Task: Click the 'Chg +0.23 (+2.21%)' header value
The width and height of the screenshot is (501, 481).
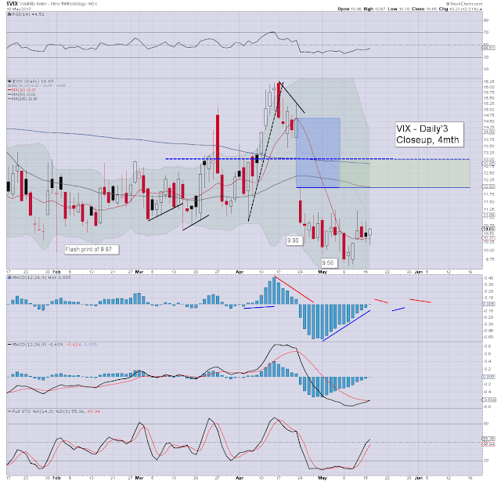Action: click(460, 9)
